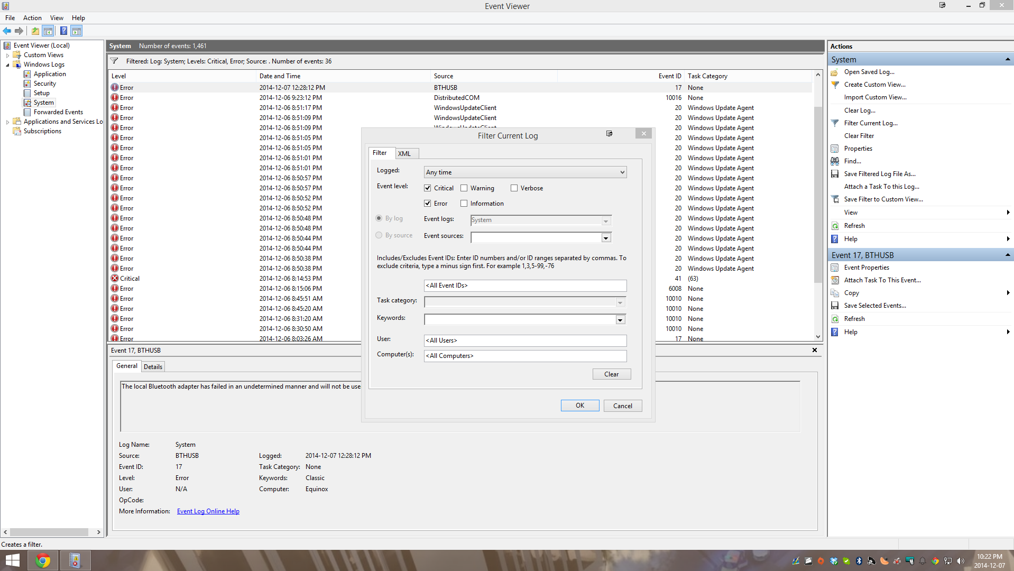Click the Show/Hide Console Tree toolbar icon
The height and width of the screenshot is (571, 1014).
click(x=48, y=31)
